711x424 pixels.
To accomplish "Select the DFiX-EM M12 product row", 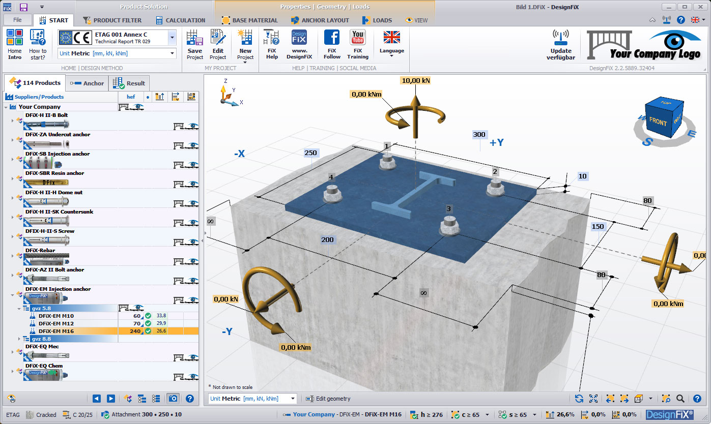I will [107, 323].
